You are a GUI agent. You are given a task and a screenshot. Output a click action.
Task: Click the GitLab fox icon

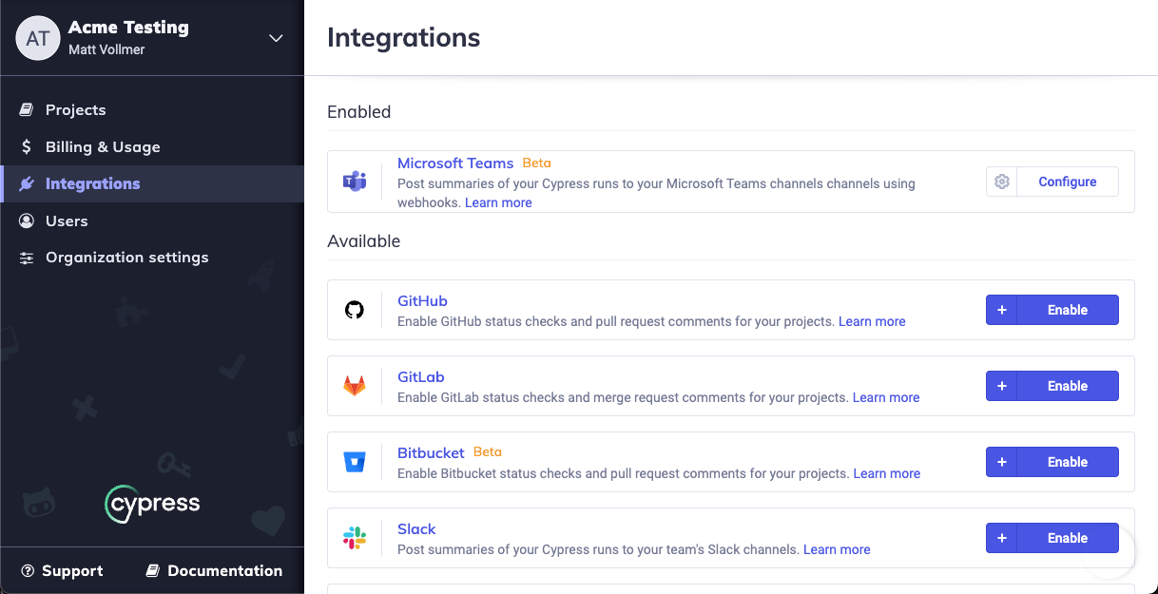click(x=354, y=386)
